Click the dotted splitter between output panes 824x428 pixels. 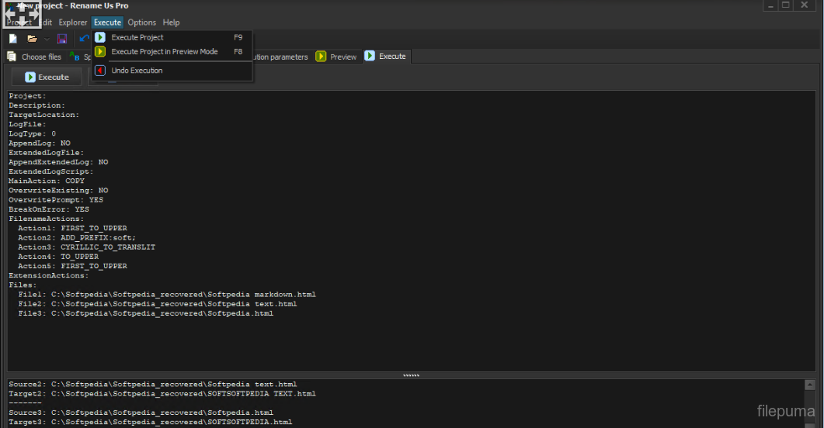click(x=411, y=375)
